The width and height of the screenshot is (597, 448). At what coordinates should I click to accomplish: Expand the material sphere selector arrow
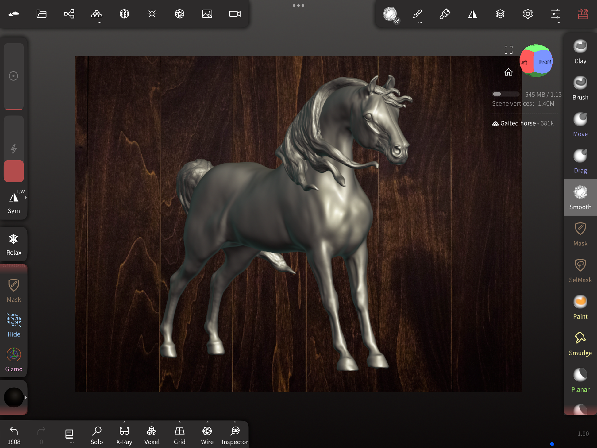click(26, 397)
